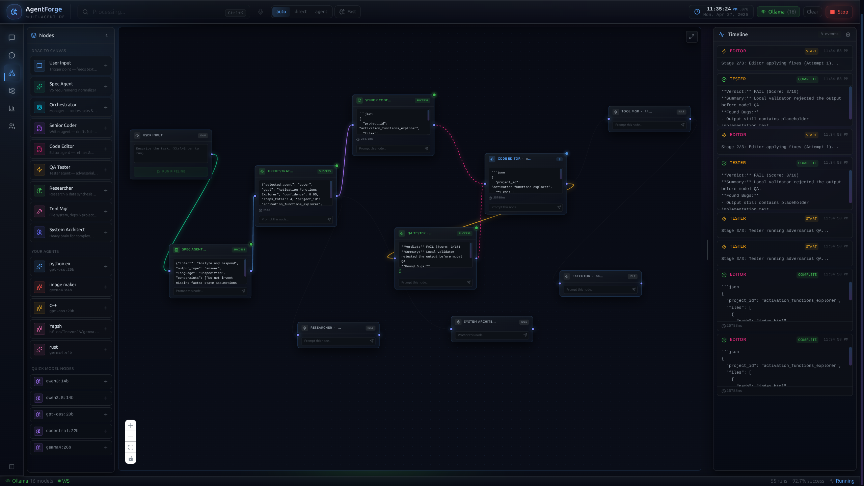Select the Code Editor node item
Screen dimensions: 864x486
tap(71, 149)
